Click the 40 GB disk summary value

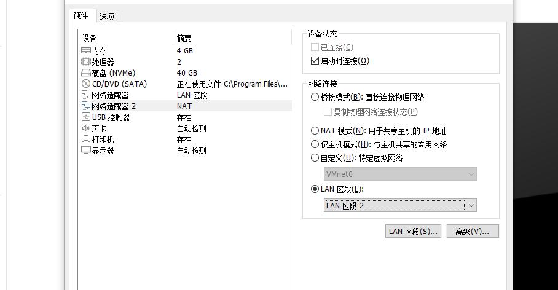(187, 73)
